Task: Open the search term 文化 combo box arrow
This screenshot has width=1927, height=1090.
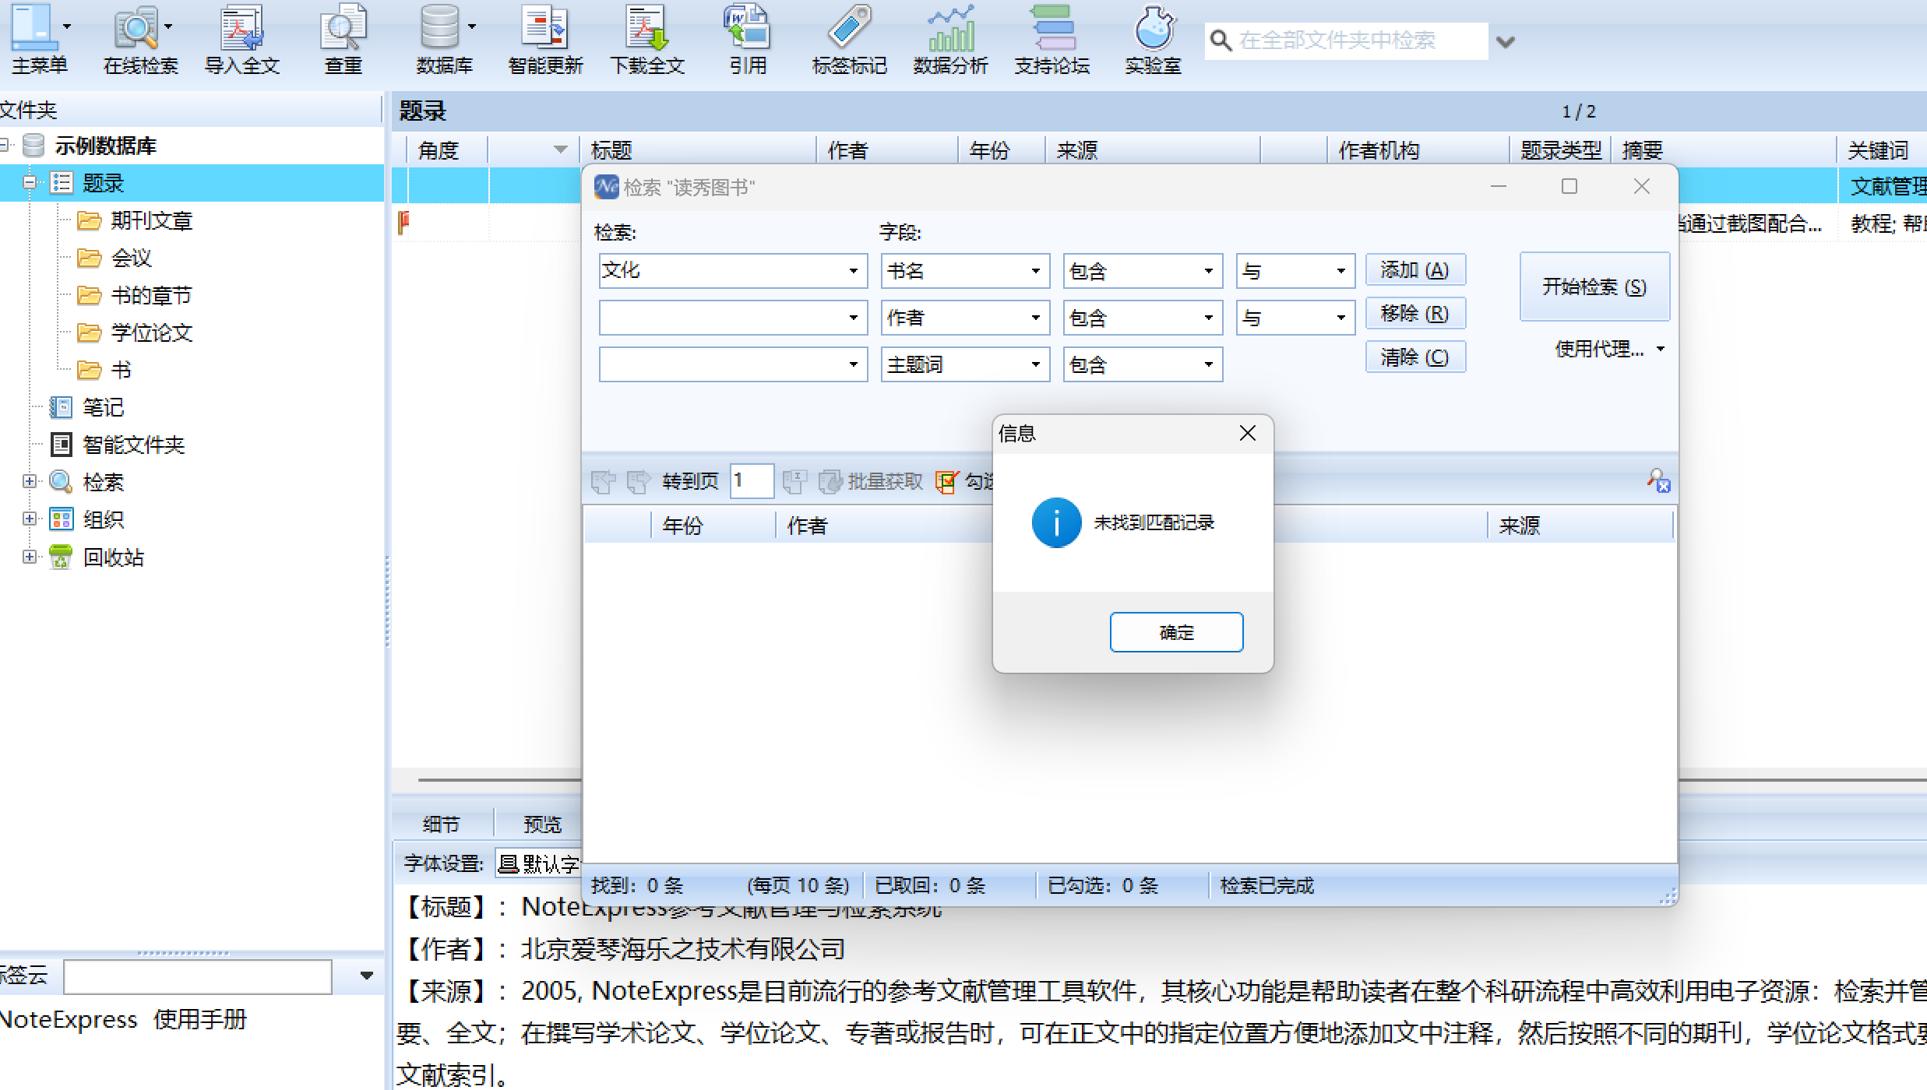Action: pos(854,271)
